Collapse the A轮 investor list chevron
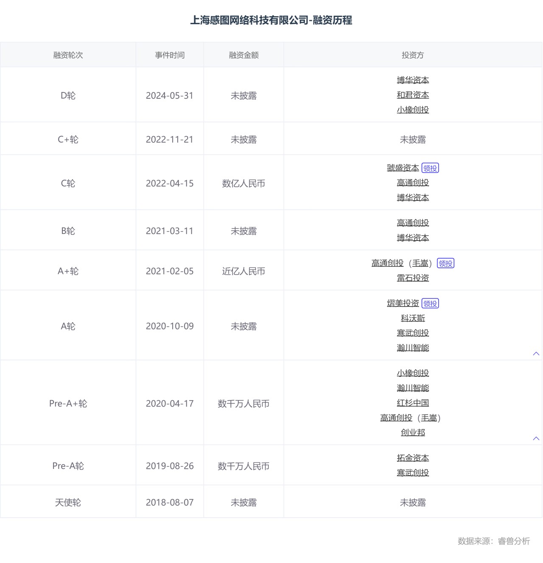The width and height of the screenshot is (543, 563). click(536, 354)
